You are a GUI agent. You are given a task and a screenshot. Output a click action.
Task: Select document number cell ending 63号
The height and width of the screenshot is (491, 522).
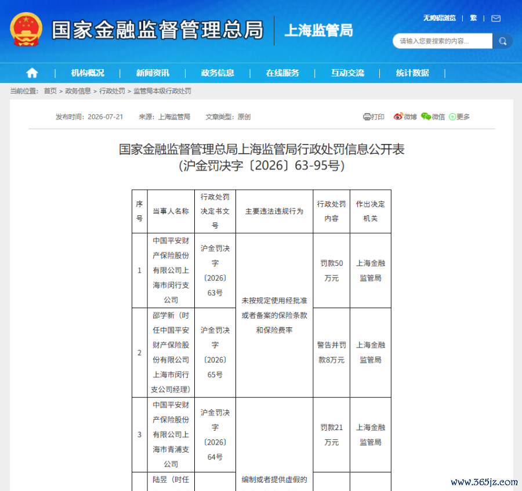(x=215, y=270)
